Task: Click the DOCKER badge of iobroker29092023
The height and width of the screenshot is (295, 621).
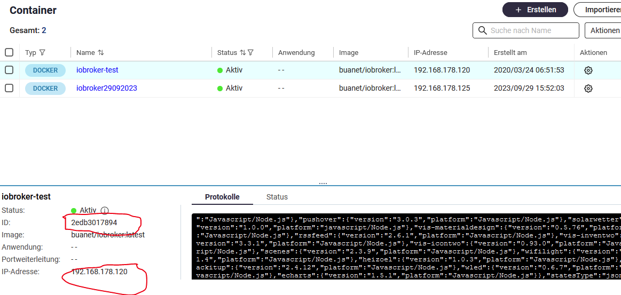Action: (x=45, y=88)
